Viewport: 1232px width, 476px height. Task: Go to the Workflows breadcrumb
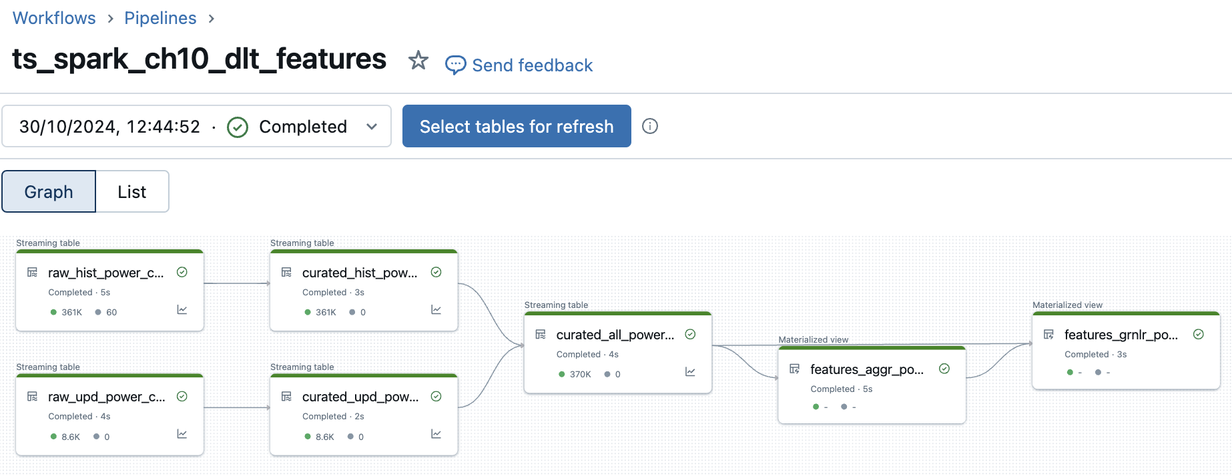pyautogui.click(x=54, y=18)
